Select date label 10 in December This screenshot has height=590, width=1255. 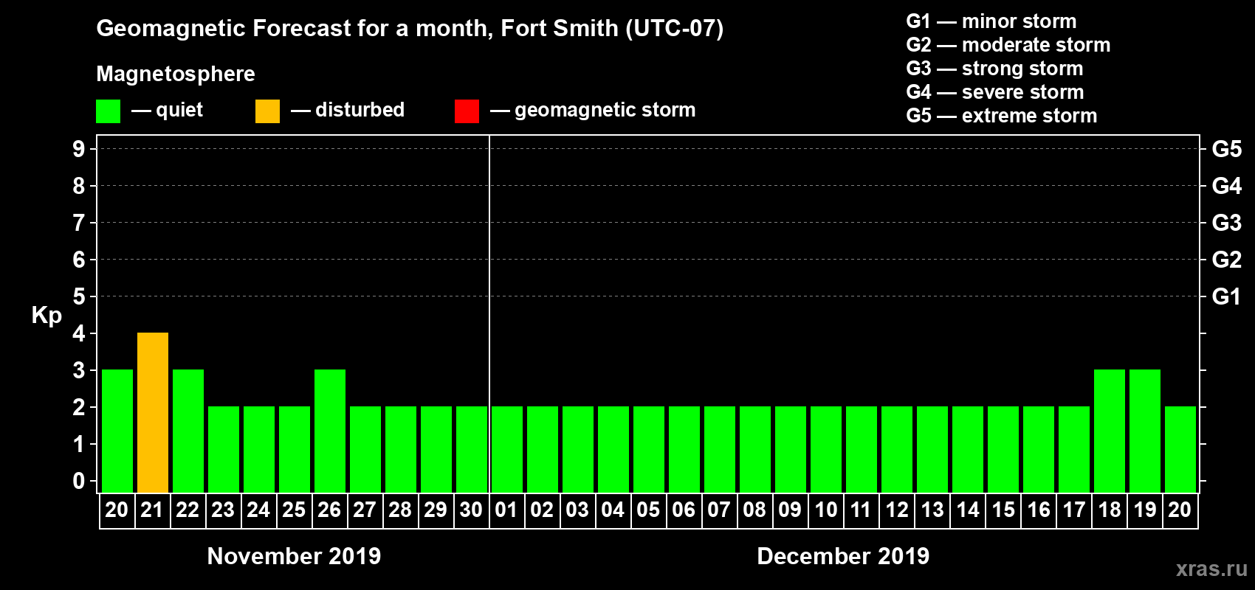[x=825, y=510]
